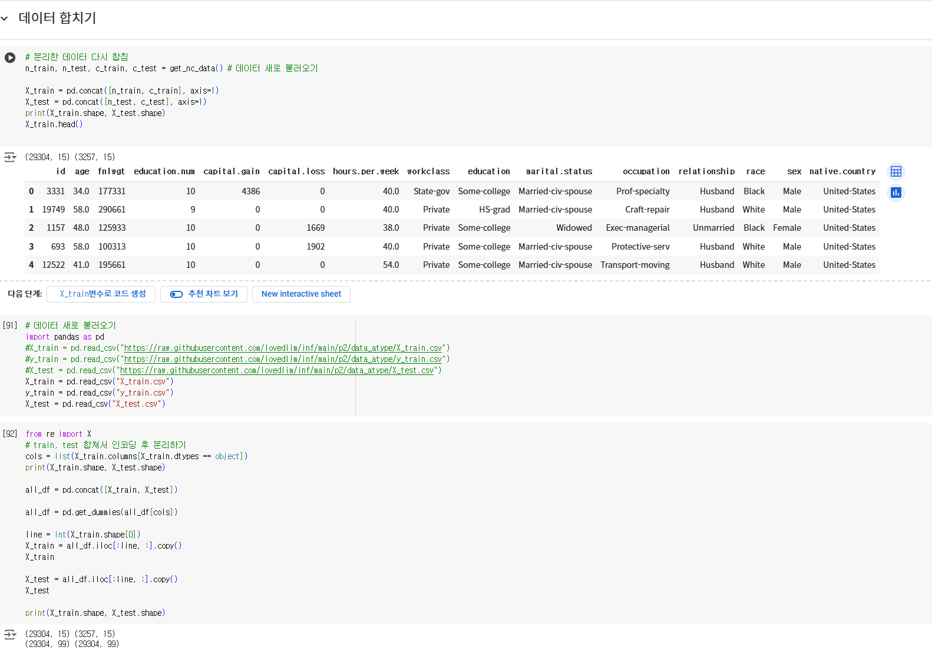The height and width of the screenshot is (657, 932).
Task: Run the data merging code cell
Action: click(10, 58)
